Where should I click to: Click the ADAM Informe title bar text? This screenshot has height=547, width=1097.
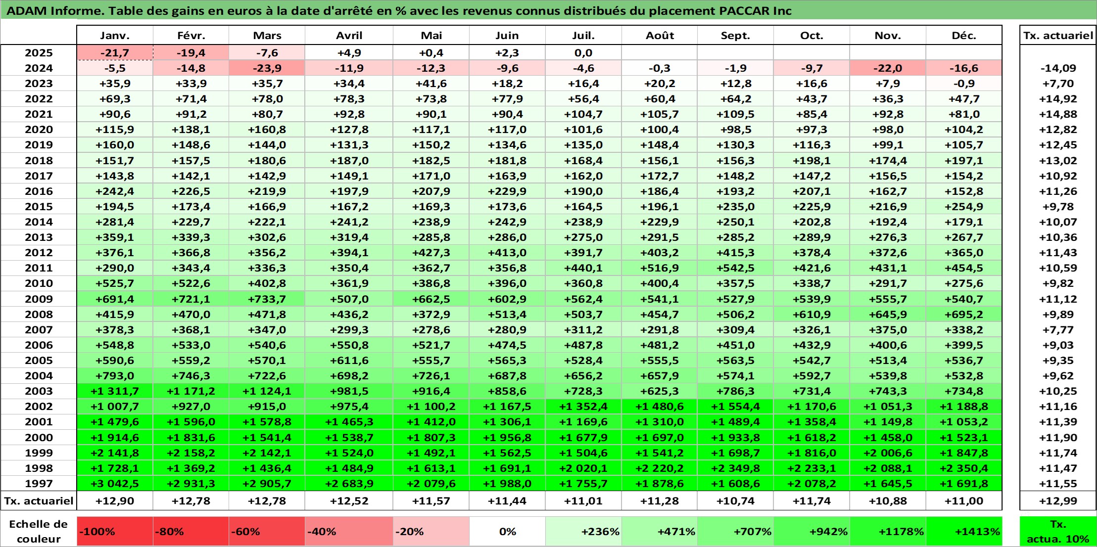(399, 11)
